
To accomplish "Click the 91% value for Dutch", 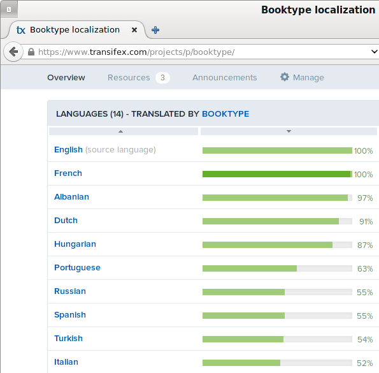I will coord(366,222).
